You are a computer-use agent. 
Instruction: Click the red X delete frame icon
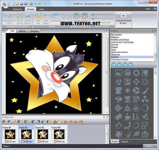pyautogui.click(x=19, y=122)
